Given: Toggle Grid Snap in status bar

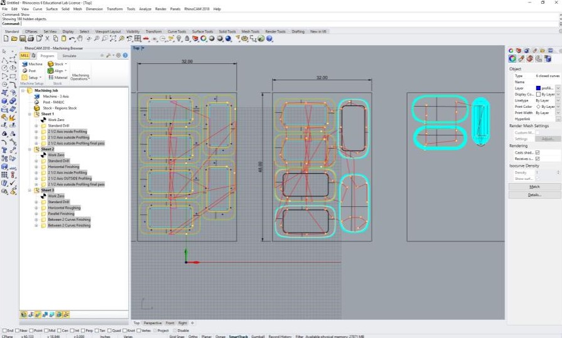Looking at the screenshot, I should coord(176,336).
